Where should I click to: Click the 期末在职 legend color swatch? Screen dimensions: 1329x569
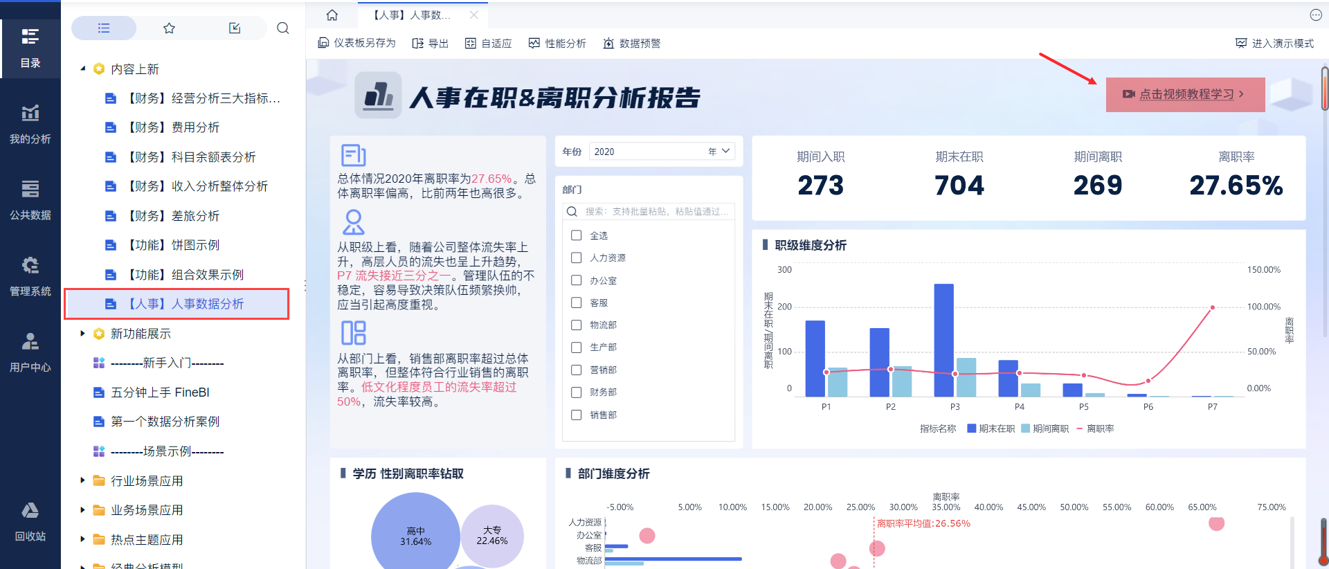972,428
